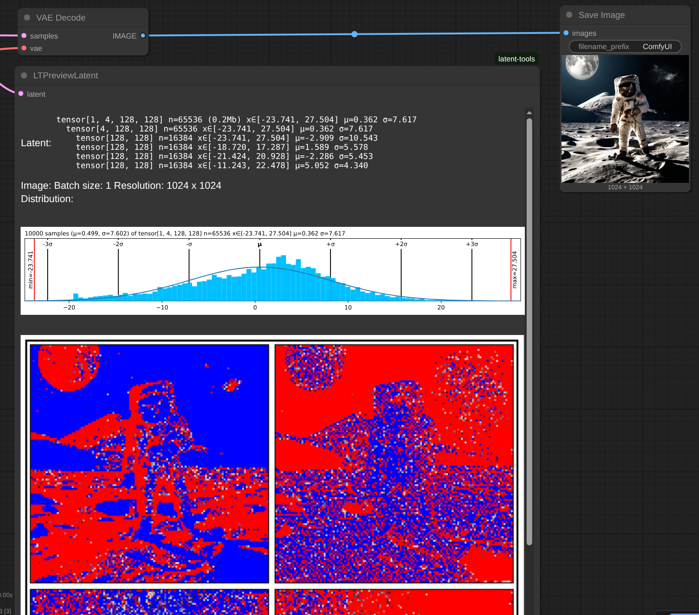This screenshot has width=699, height=615.
Task: Click the LTPreviewLatent vertical scrollbar thumb
Action: click(x=529, y=332)
